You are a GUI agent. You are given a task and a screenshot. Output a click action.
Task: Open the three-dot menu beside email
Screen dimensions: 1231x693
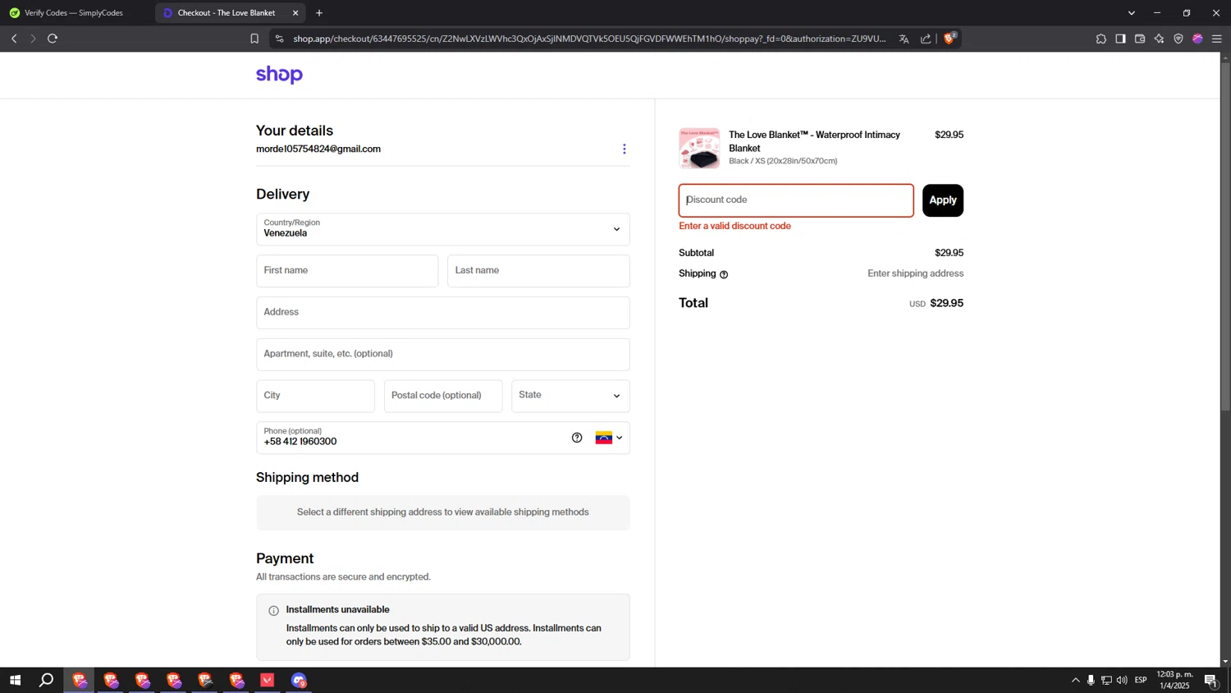[624, 149]
